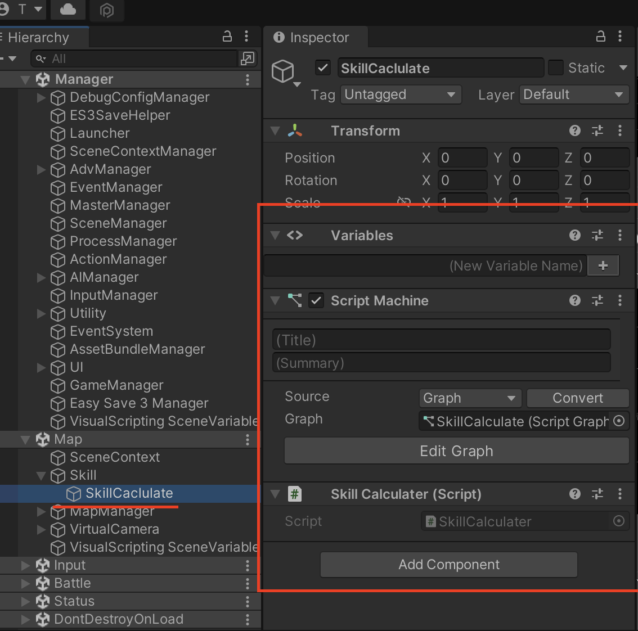Toggle constrained proportions on Scale

coord(404,202)
